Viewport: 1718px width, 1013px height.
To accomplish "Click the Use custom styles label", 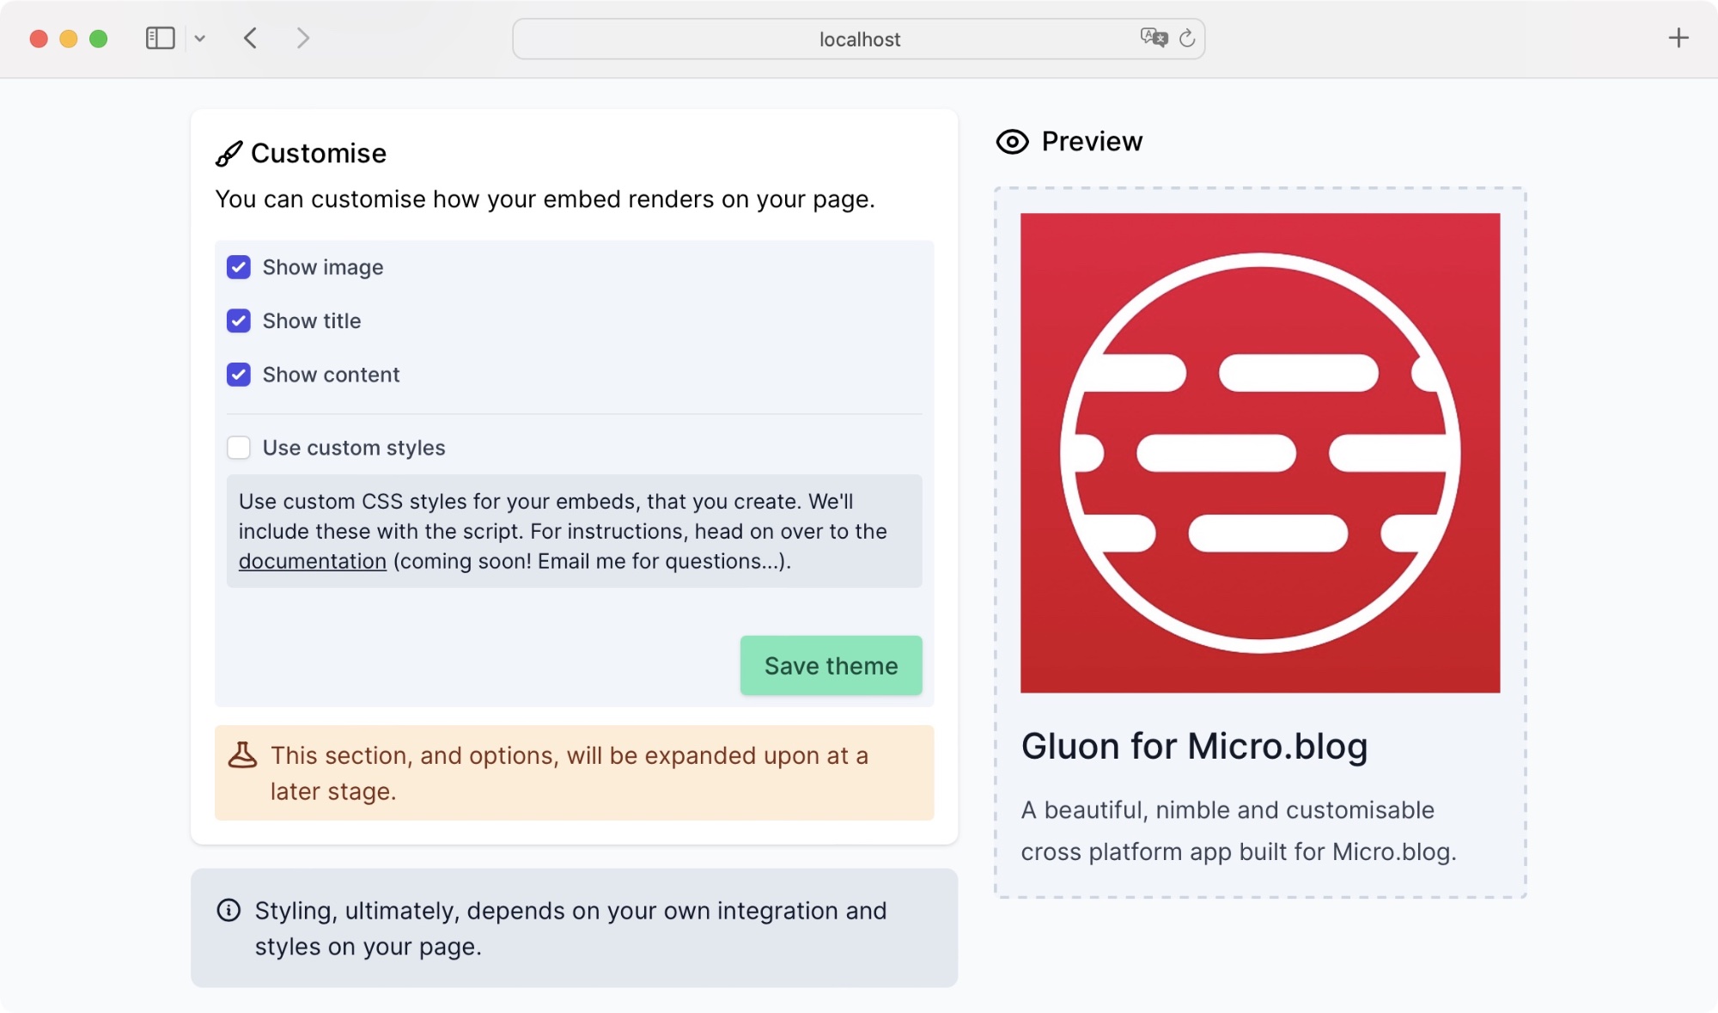I will (354, 448).
